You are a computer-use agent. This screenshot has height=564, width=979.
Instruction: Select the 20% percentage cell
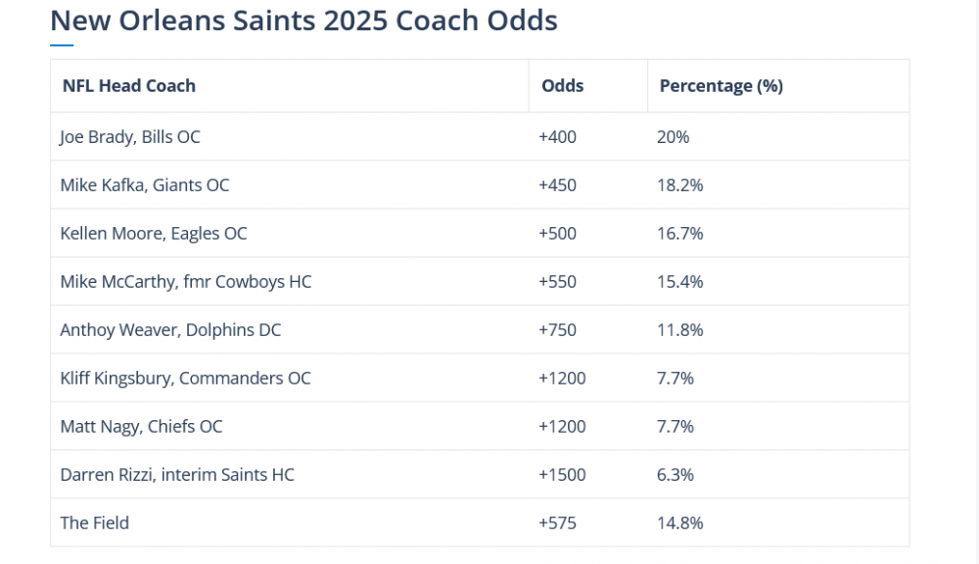click(674, 137)
